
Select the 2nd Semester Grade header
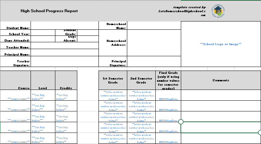tap(141, 80)
